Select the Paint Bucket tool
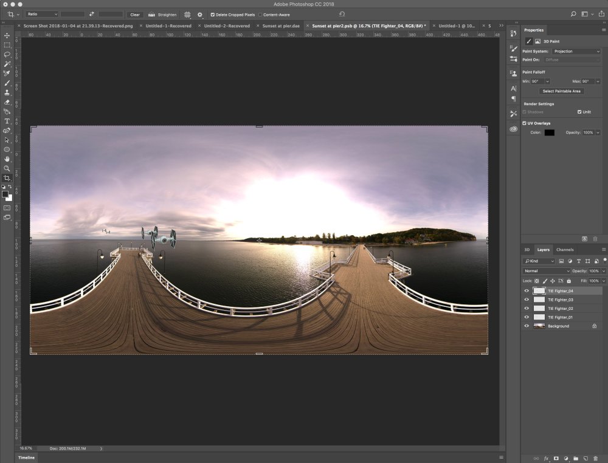608x463 pixels. 7,112
